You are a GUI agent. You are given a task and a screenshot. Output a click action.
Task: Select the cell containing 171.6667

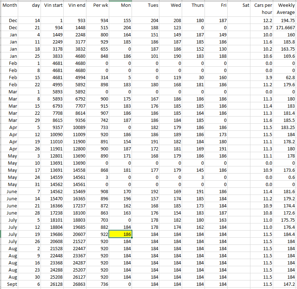pos(286,28)
